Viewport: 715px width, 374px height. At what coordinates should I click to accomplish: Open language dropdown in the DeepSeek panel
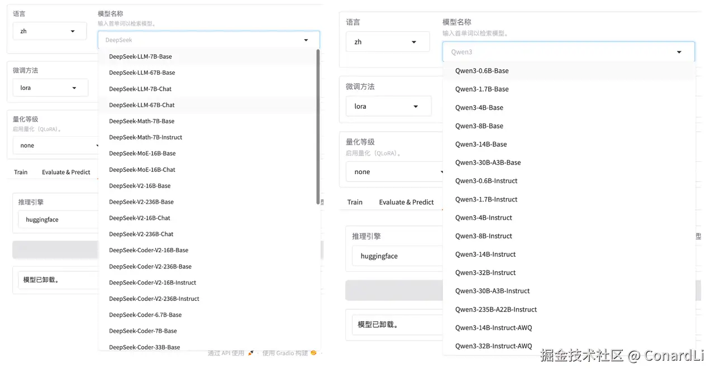50,31
